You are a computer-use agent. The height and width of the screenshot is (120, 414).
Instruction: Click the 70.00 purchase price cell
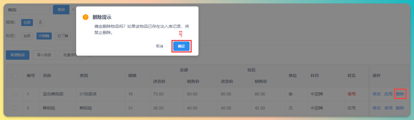(x=158, y=94)
